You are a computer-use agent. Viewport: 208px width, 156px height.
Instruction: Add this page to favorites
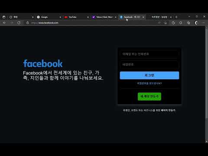click(165, 23)
